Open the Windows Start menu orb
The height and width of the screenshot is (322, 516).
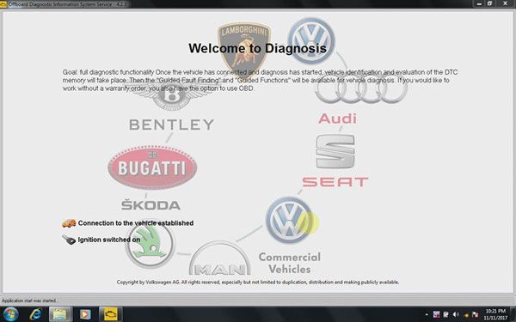[11, 314]
